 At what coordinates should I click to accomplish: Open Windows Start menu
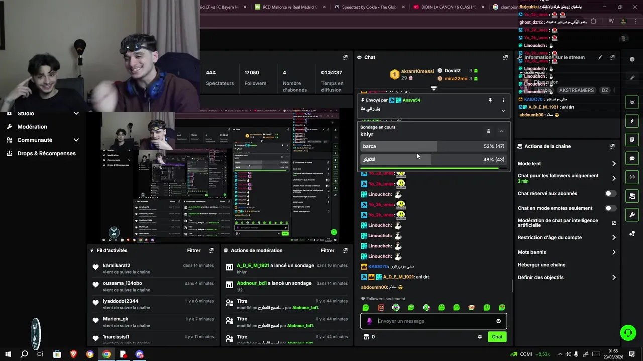coord(7,354)
